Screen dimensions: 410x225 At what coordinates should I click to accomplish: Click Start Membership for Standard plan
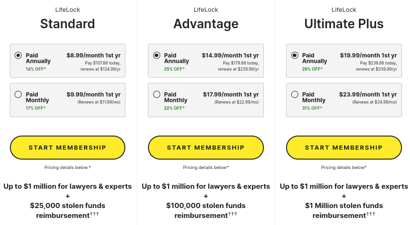[67, 148]
